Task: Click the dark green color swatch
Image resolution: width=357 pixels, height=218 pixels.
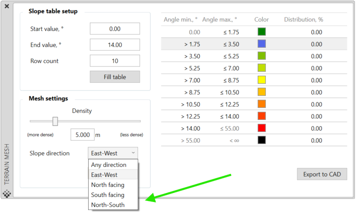Action: click(261, 32)
